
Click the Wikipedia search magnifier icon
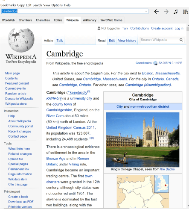coord(181,40)
